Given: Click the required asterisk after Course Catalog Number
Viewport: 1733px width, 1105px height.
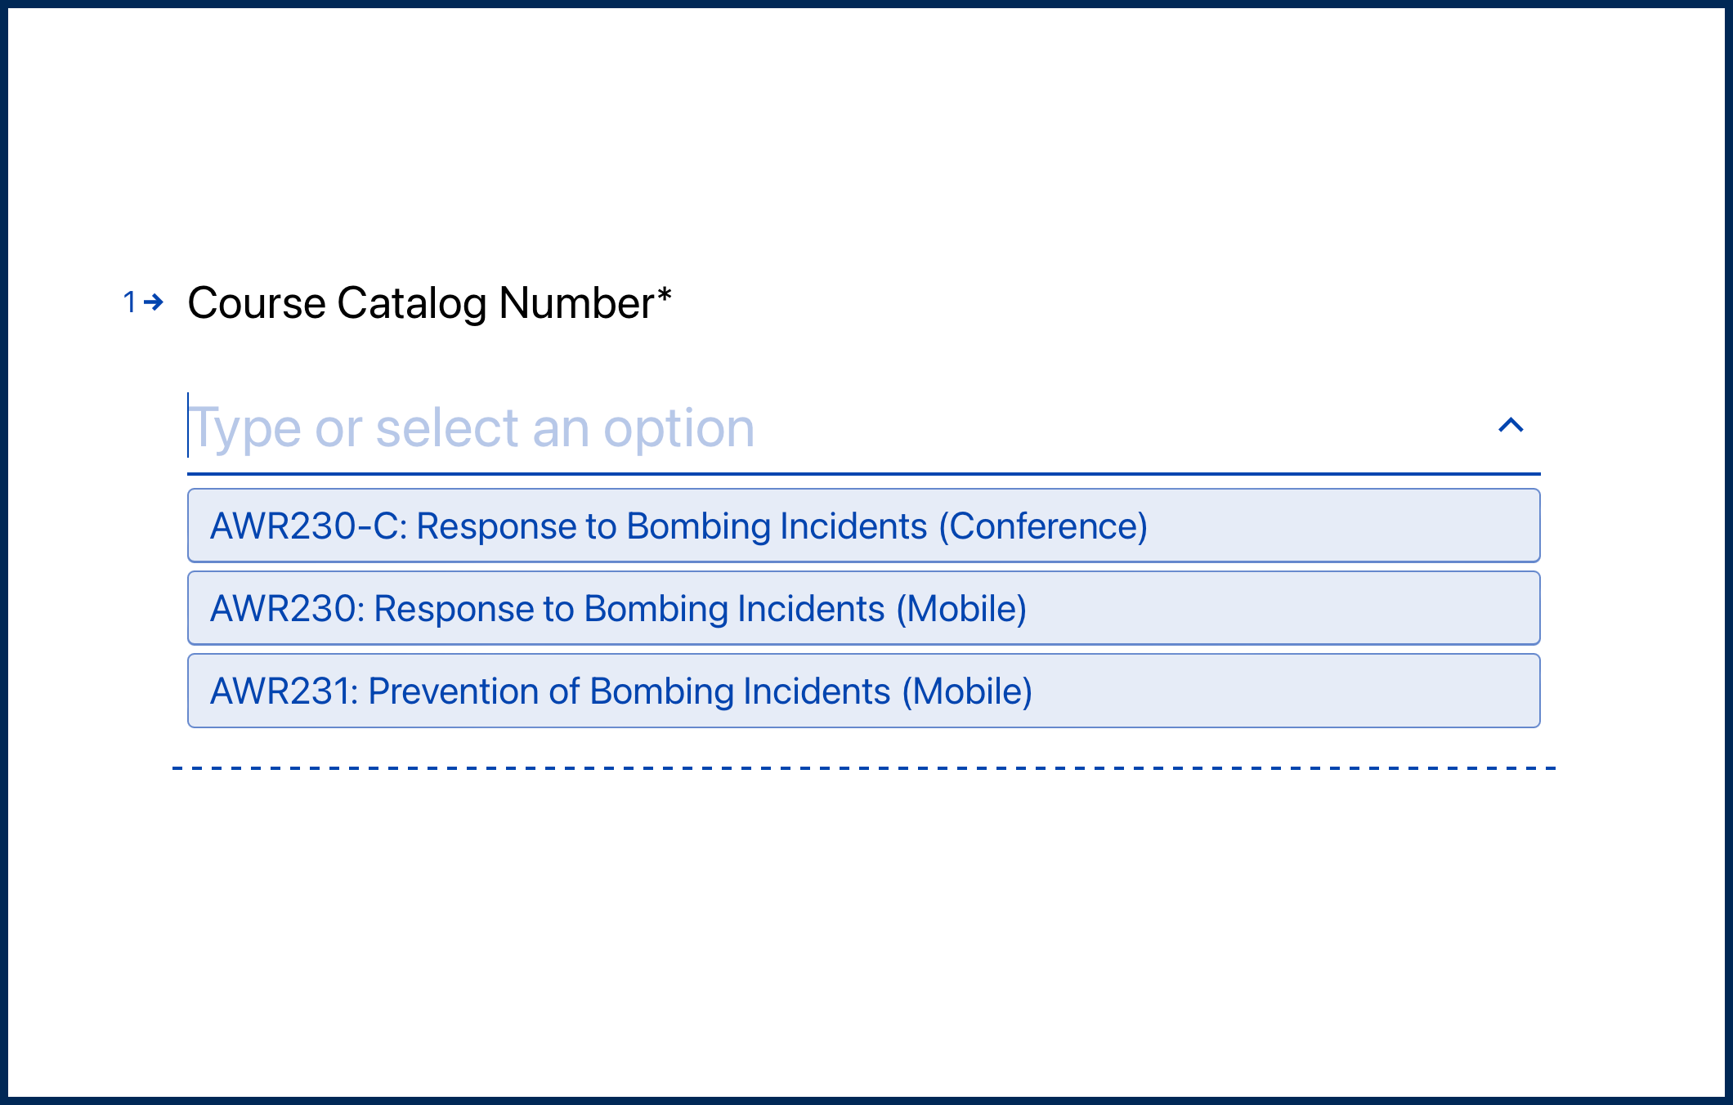Looking at the screenshot, I should pos(664,295).
